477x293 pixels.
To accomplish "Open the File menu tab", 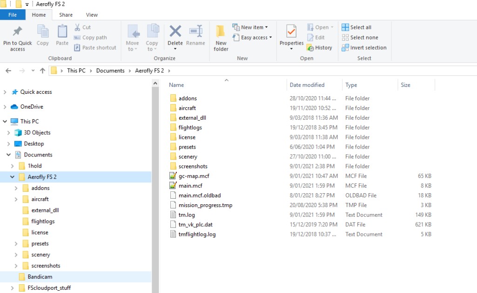I will coord(13,15).
